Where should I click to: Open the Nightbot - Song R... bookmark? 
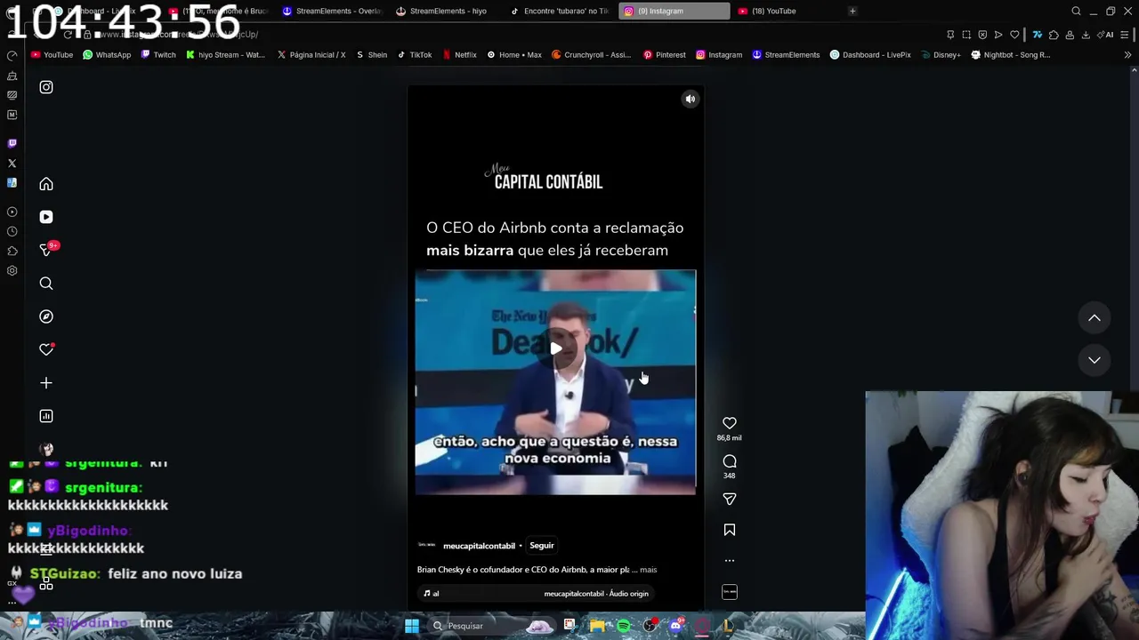(1010, 55)
